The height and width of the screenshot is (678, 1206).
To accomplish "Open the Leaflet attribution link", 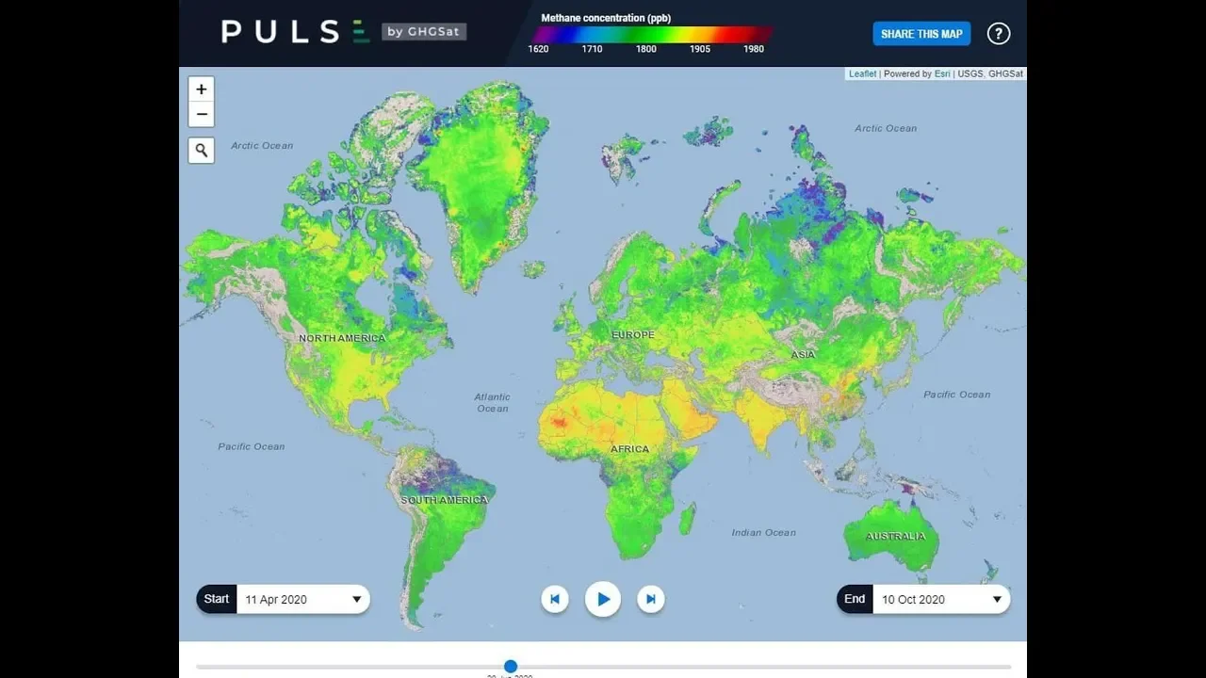I will pyautogui.click(x=862, y=73).
